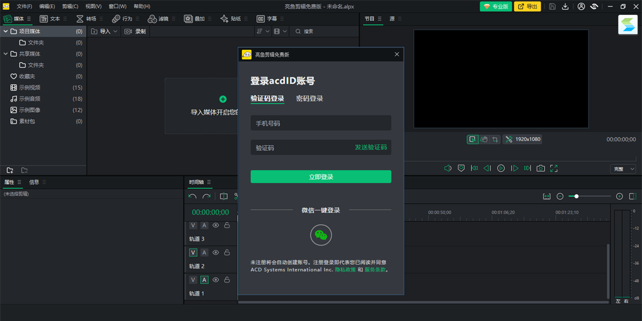Toggle visibility of track 2

(216, 253)
